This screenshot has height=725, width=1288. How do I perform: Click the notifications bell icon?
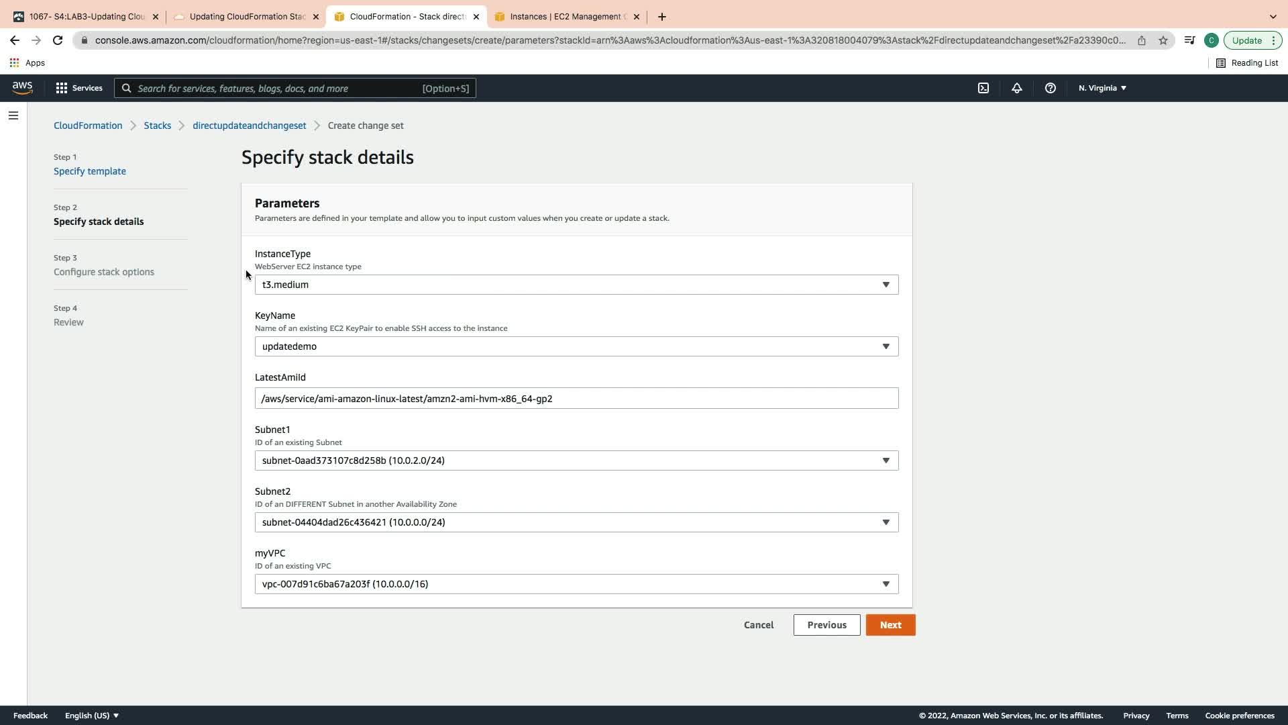tap(1017, 88)
